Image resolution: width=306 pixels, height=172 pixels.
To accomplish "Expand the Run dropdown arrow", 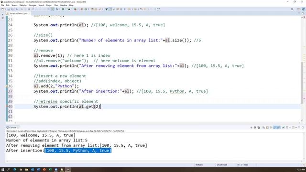I will coord(66,9).
